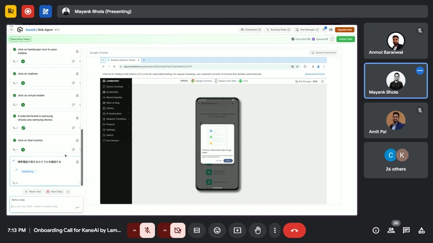The image size is (433, 243).
Task: Click inner Chrome reload button
Action: point(114,67)
